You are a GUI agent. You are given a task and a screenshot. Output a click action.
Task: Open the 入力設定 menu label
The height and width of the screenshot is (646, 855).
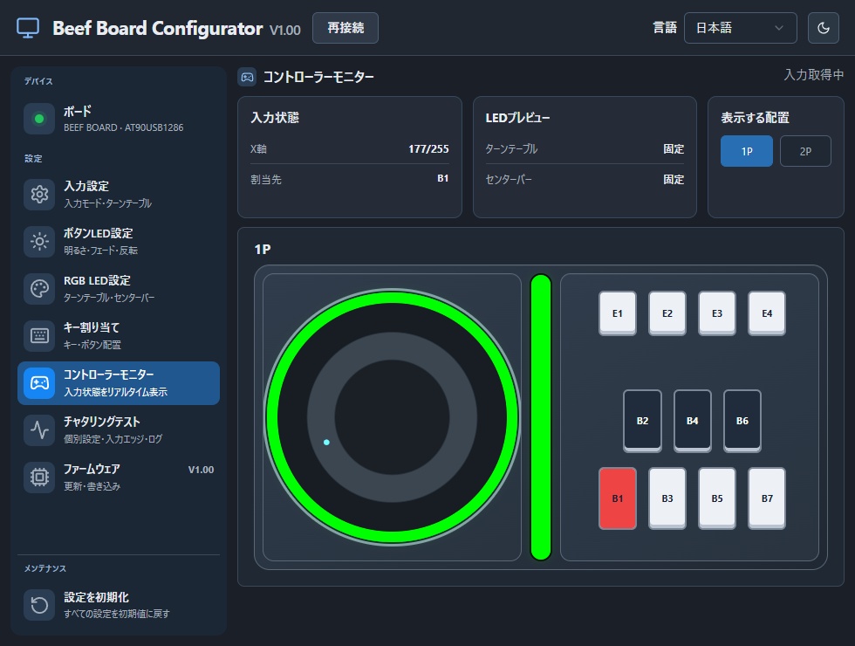[86, 186]
